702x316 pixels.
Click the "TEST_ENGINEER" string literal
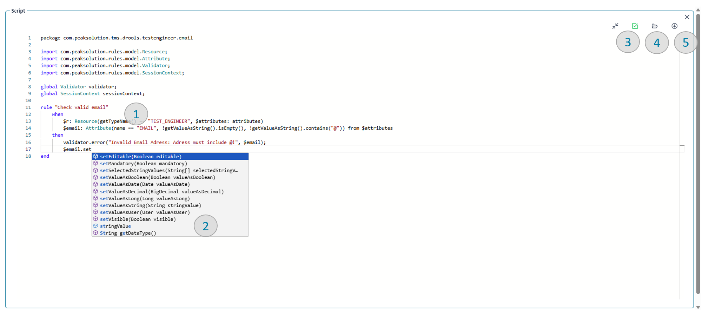(x=169, y=121)
